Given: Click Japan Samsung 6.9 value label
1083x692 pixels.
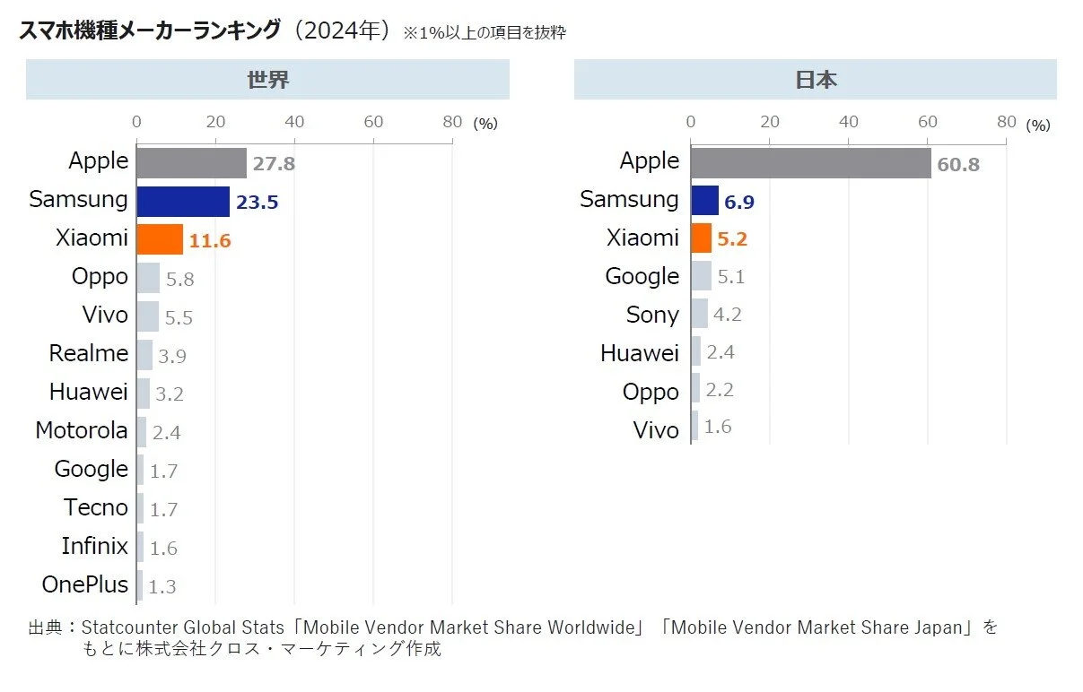Looking at the screenshot, I should [x=739, y=203].
